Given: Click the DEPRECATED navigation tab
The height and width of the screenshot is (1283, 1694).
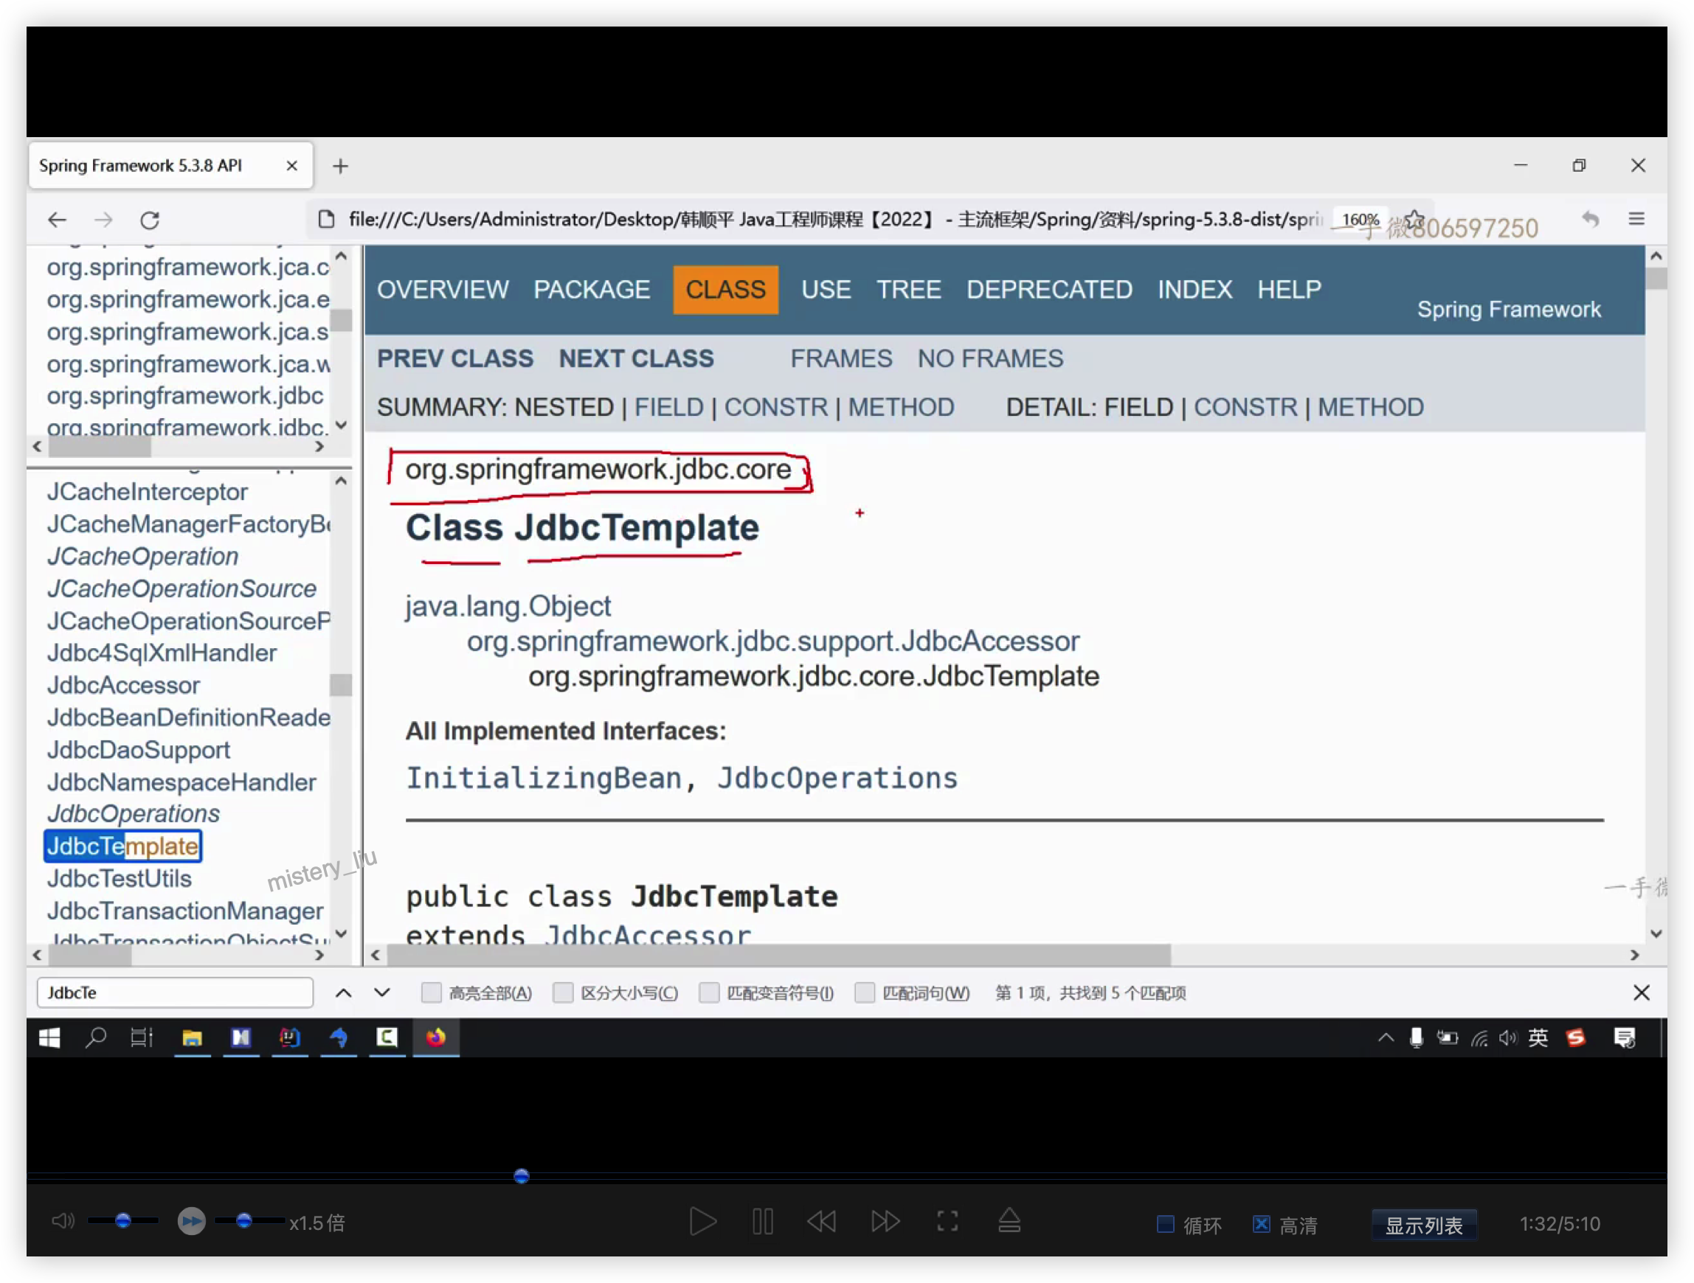Looking at the screenshot, I should click(1049, 290).
